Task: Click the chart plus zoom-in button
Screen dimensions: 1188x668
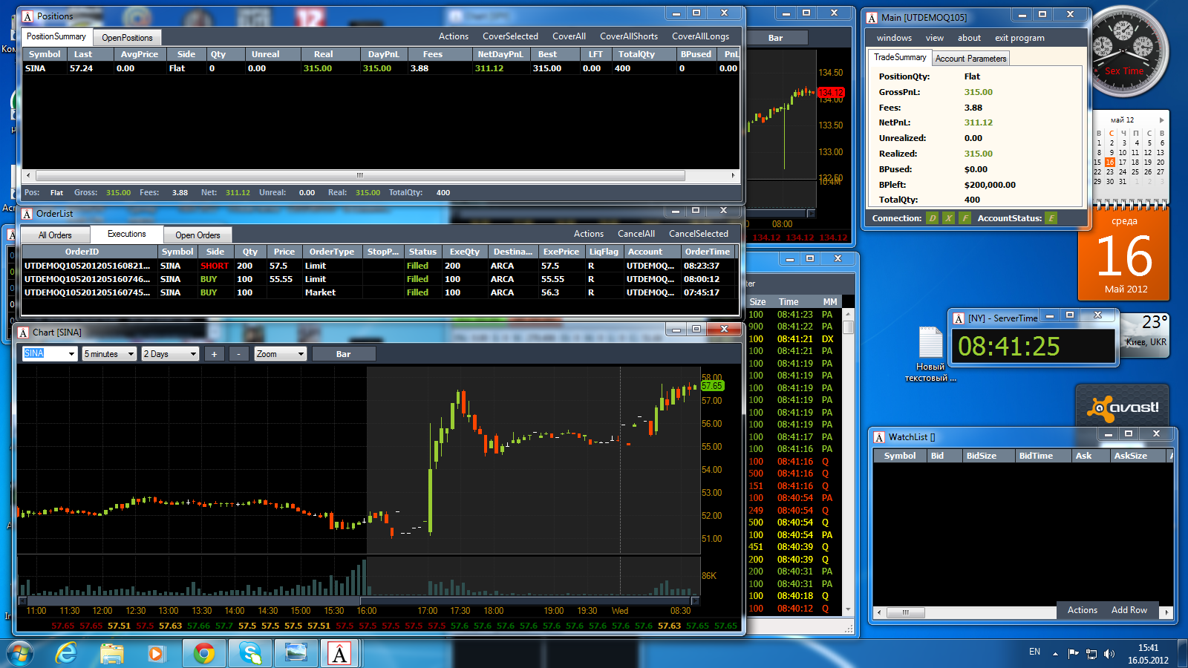Action: click(x=214, y=354)
